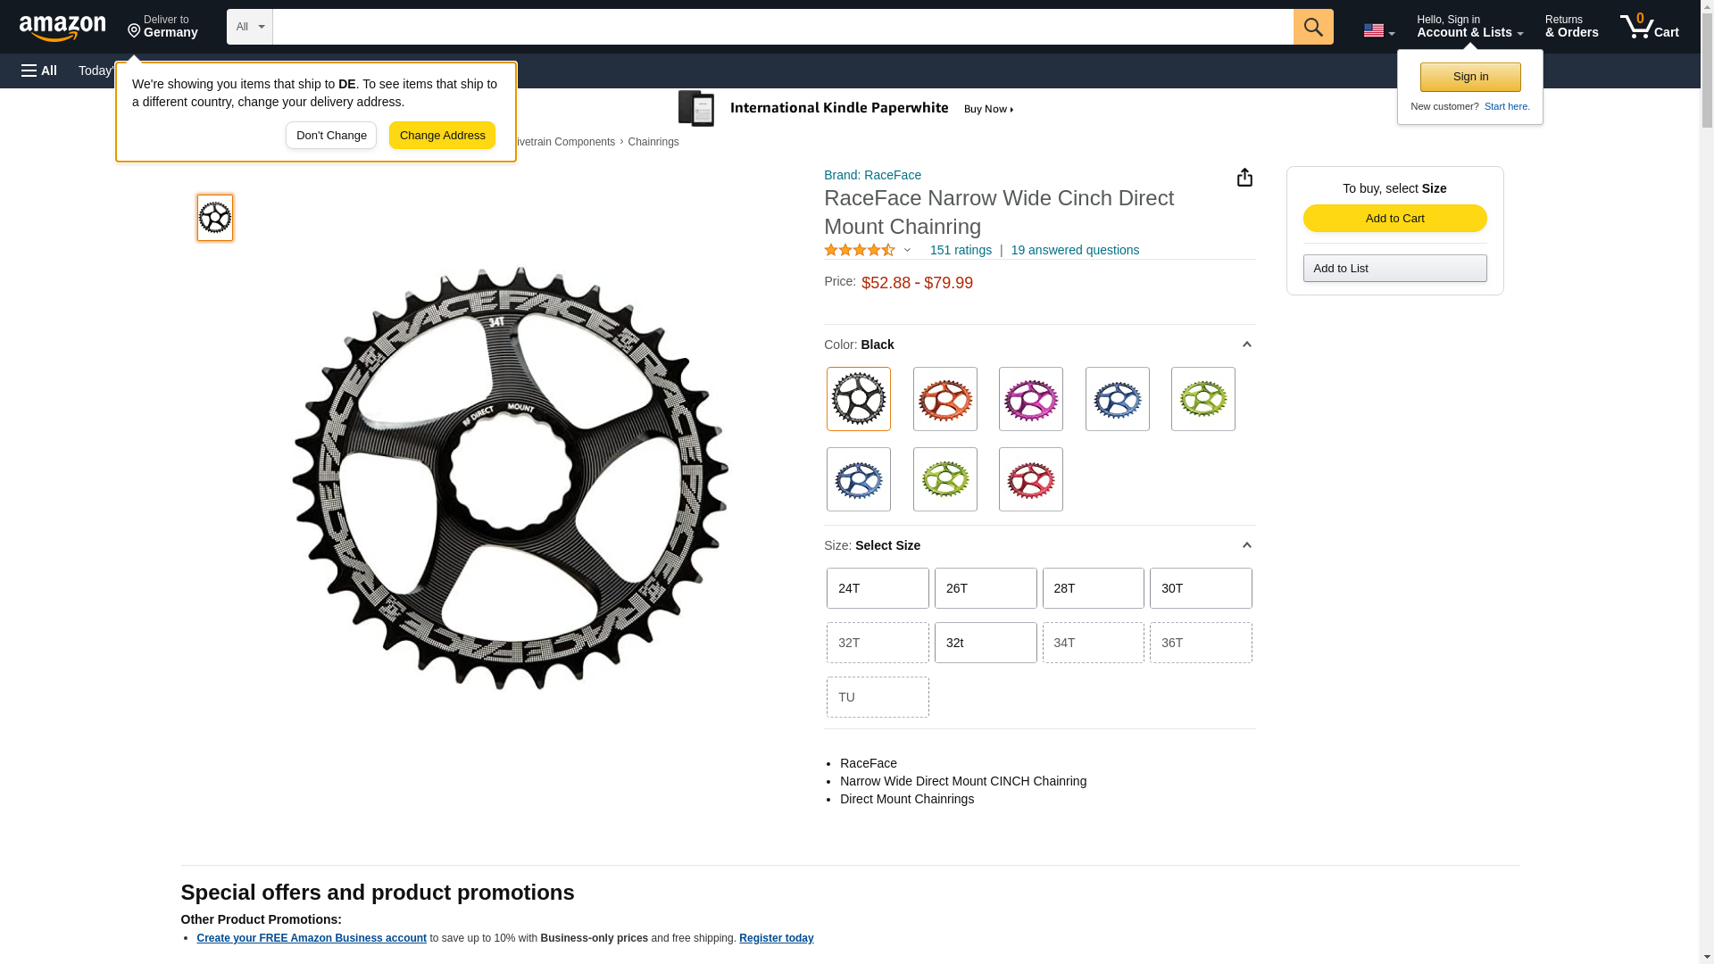Open the 19 answered questions link

(1075, 251)
